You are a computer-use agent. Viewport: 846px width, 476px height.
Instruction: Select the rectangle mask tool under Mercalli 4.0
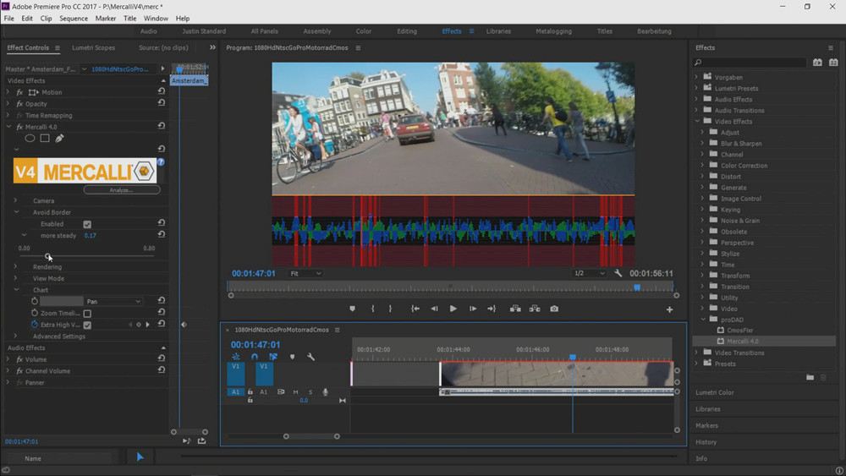coord(45,139)
